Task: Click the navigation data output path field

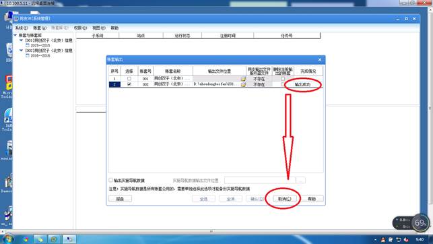Action: [x=260, y=181]
